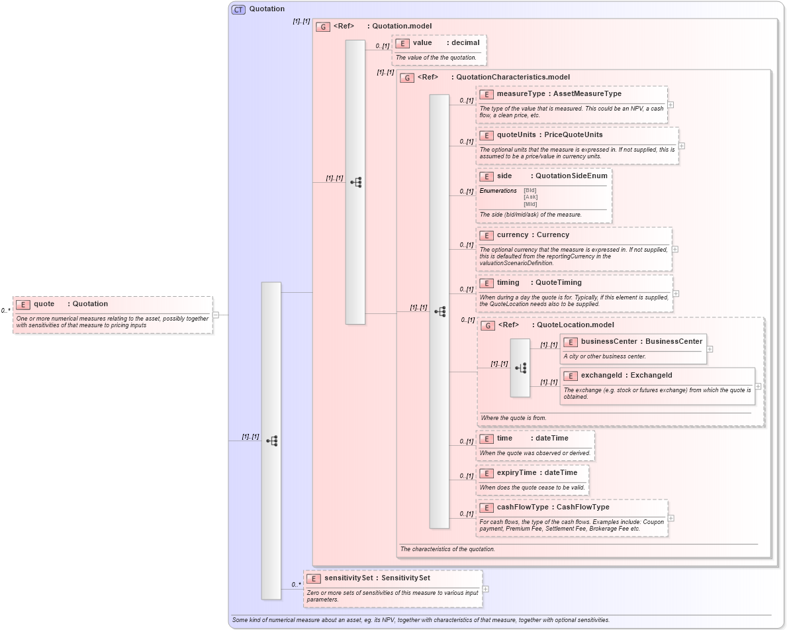The width and height of the screenshot is (787, 630).
Task: Select the 'QuotationSideEnum' type label
Action: click(x=571, y=176)
